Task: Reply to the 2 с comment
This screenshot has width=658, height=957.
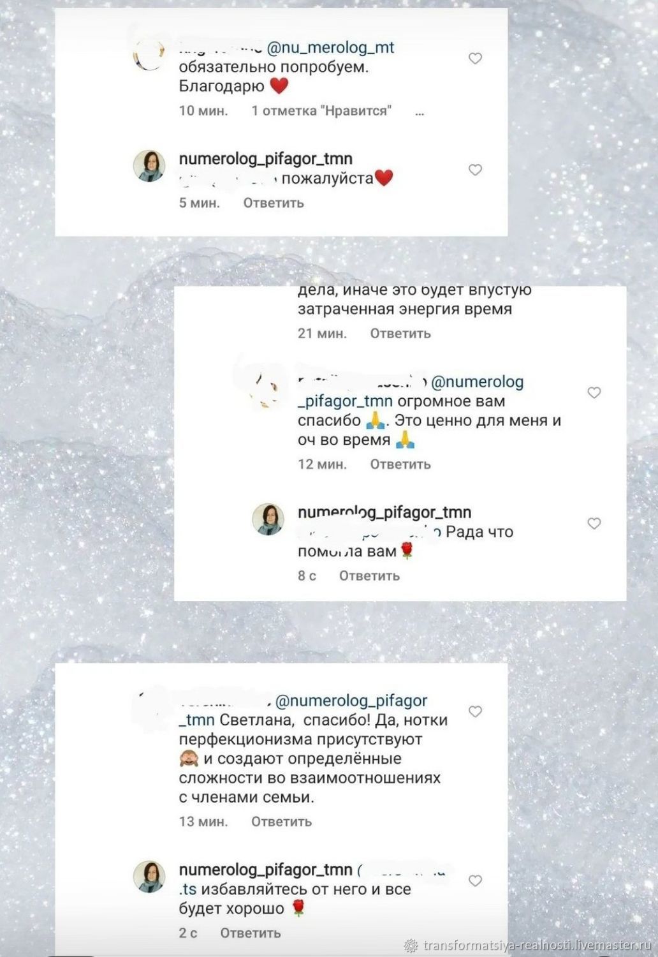Action: [x=250, y=933]
